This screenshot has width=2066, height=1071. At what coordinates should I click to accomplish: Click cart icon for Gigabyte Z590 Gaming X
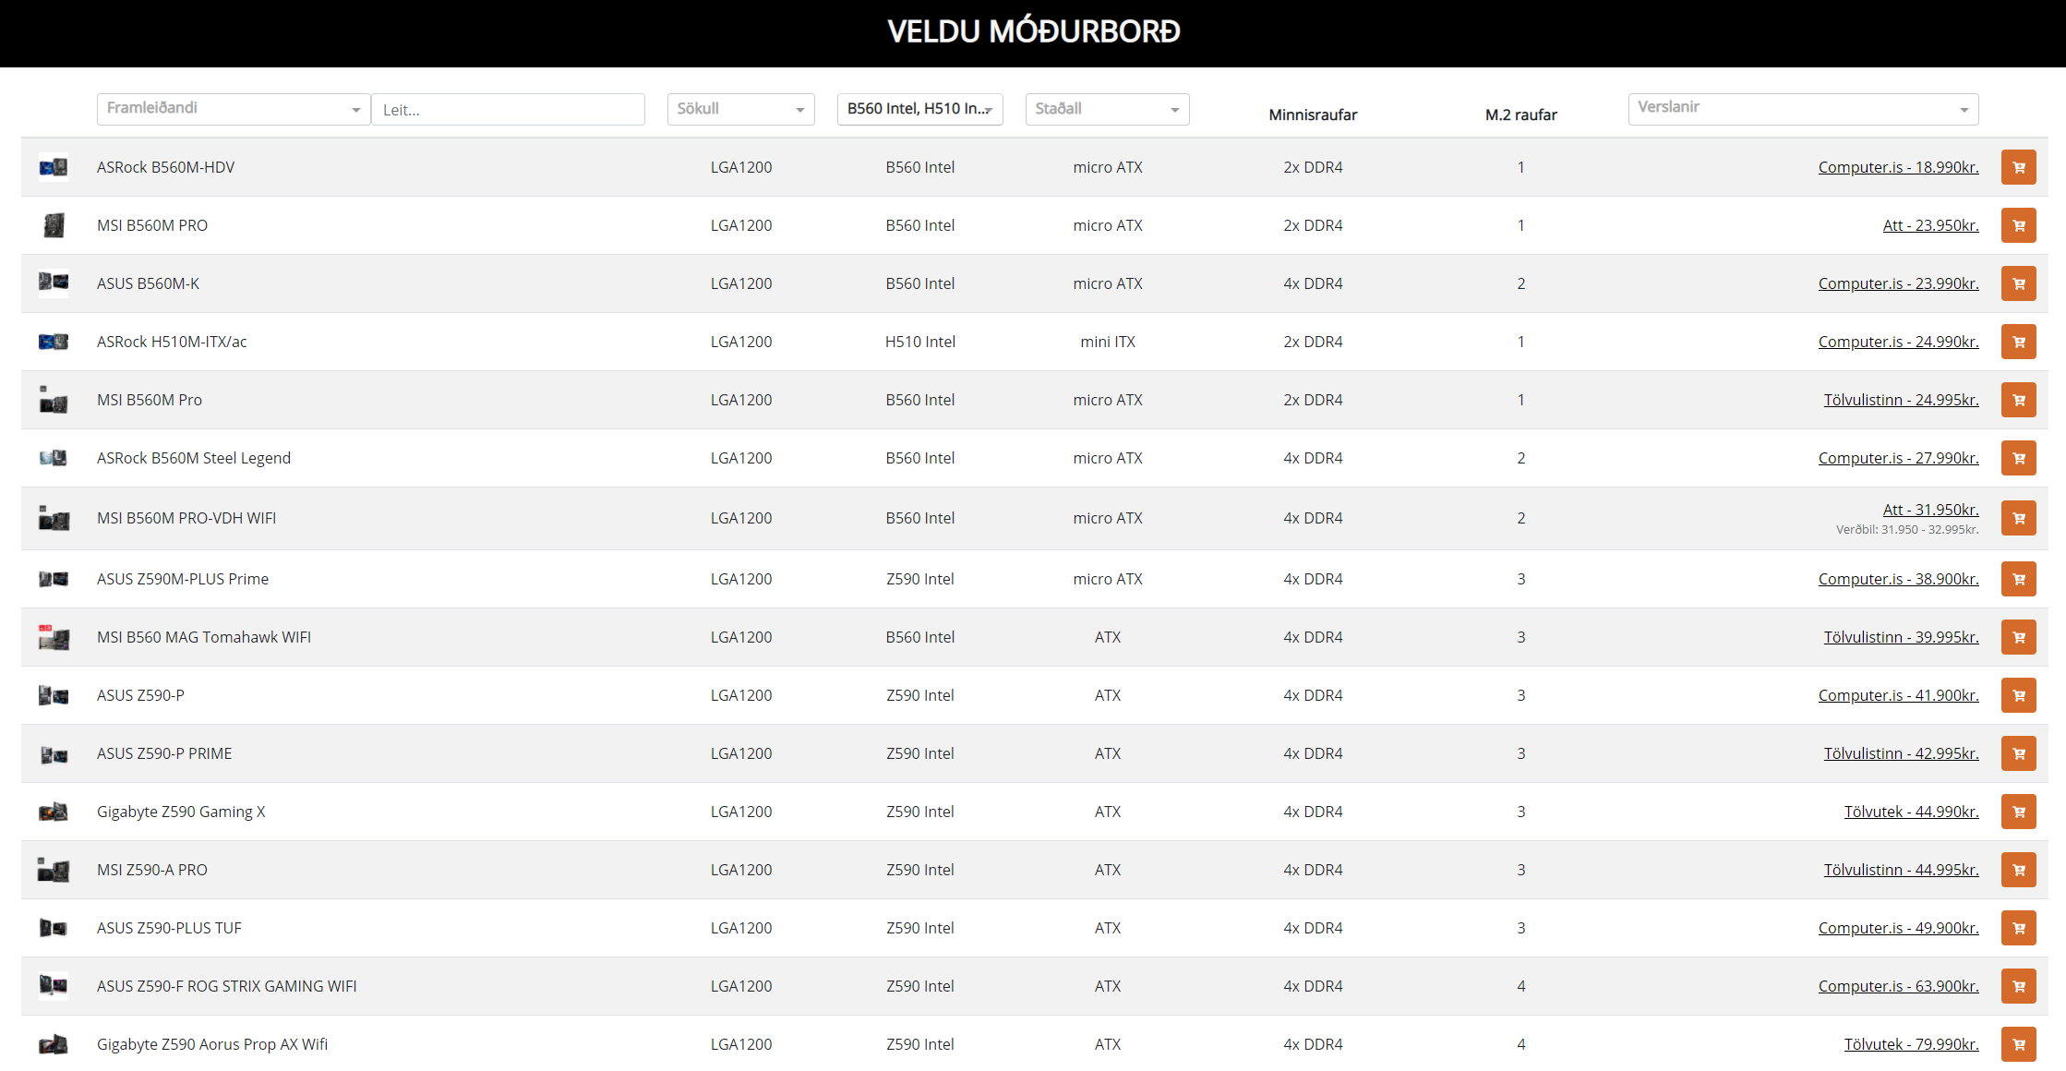coord(2018,812)
